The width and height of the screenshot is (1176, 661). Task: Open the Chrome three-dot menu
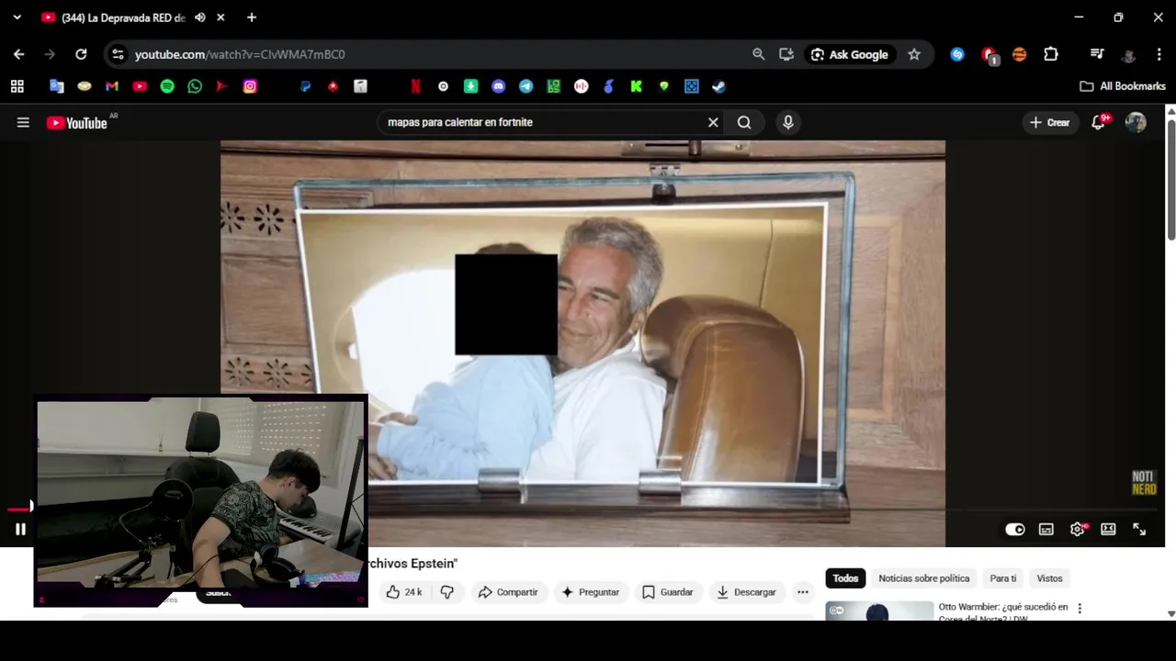(x=1159, y=54)
